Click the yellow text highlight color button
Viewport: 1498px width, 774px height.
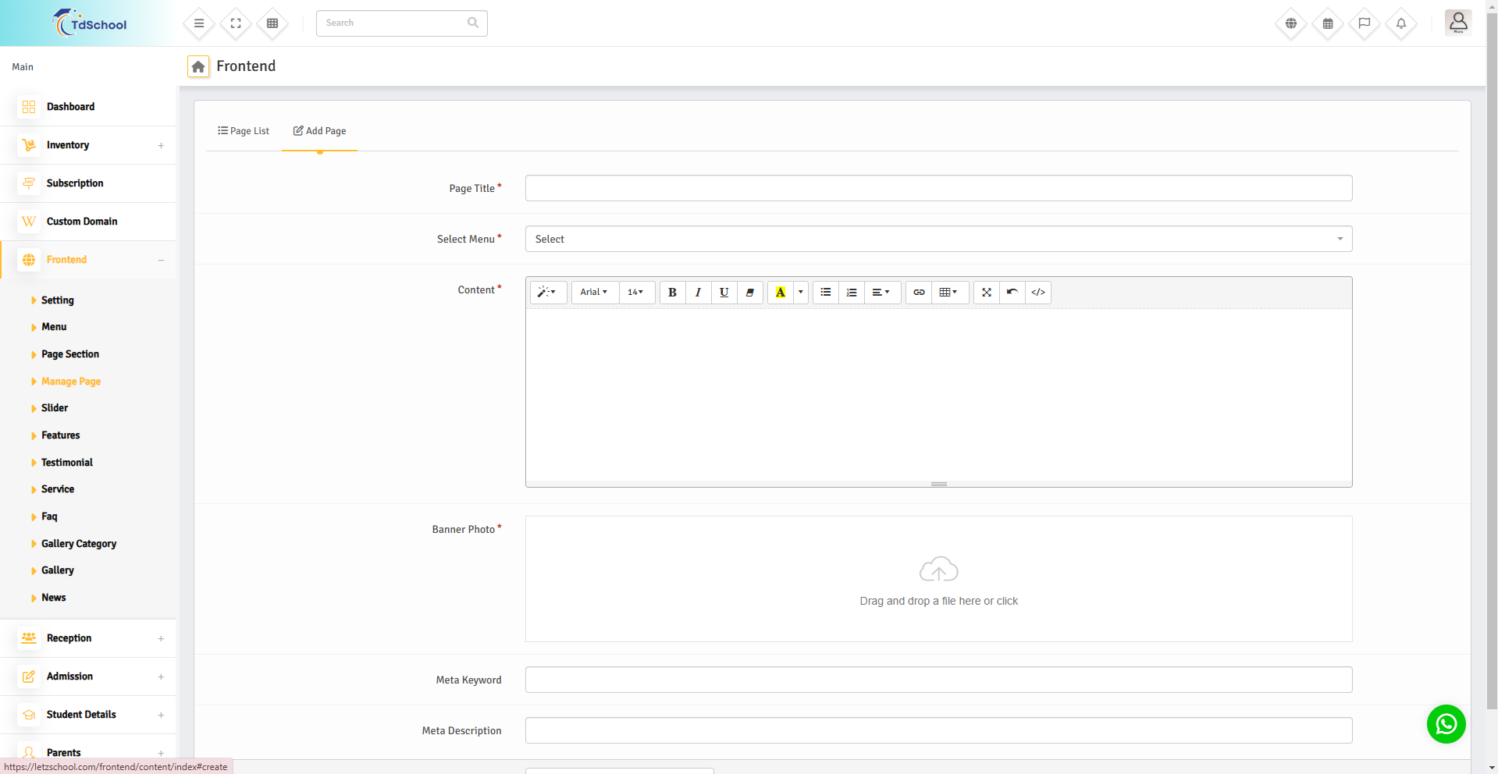(780, 293)
